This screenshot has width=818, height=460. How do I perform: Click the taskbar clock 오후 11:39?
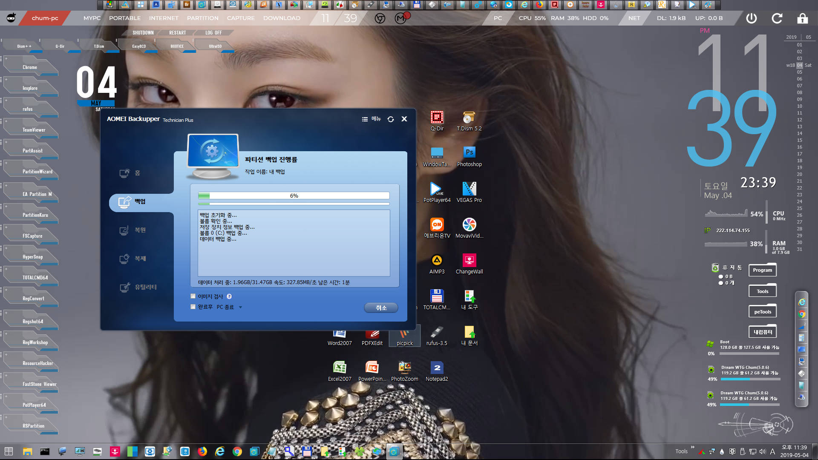(794, 447)
